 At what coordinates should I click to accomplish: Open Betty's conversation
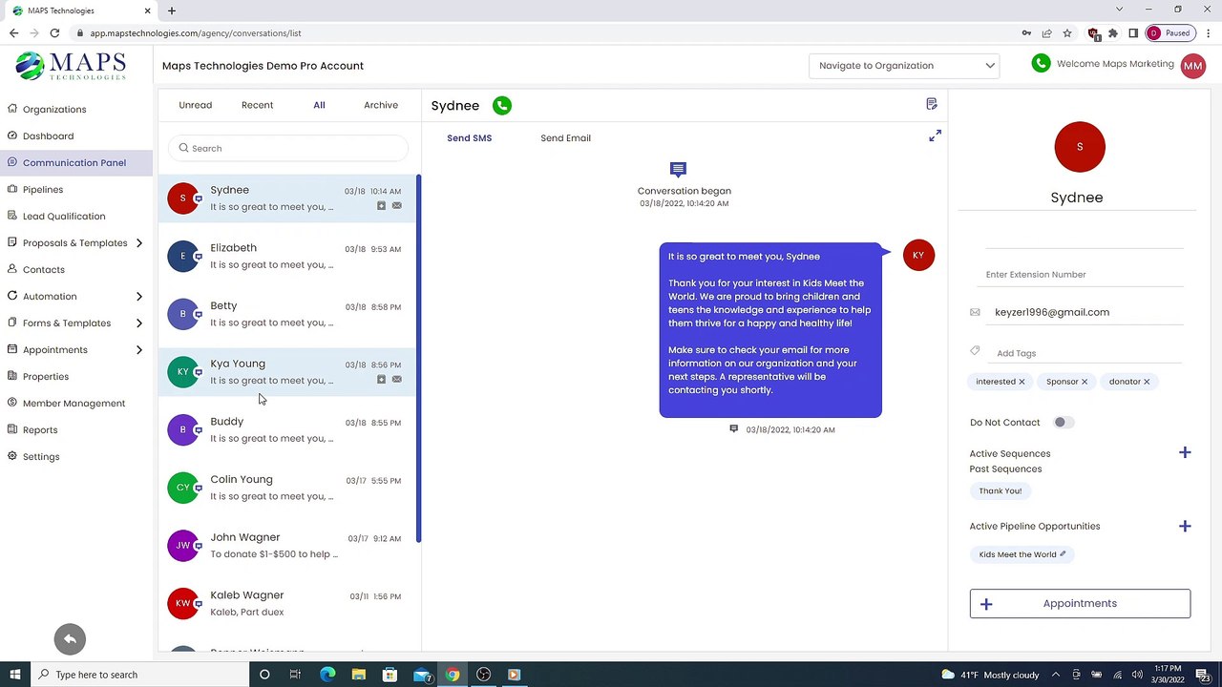coord(286,314)
